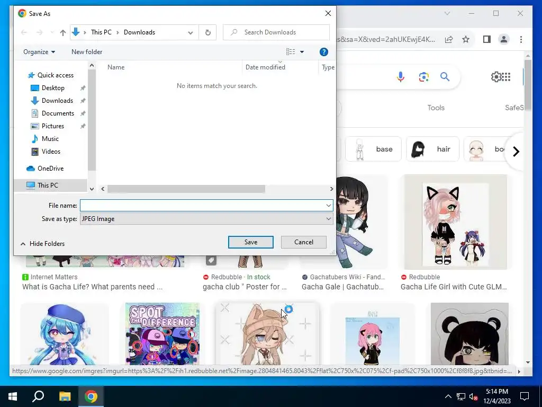
Task: Click the navigation pane scroll down arrow
Action: 92,189
